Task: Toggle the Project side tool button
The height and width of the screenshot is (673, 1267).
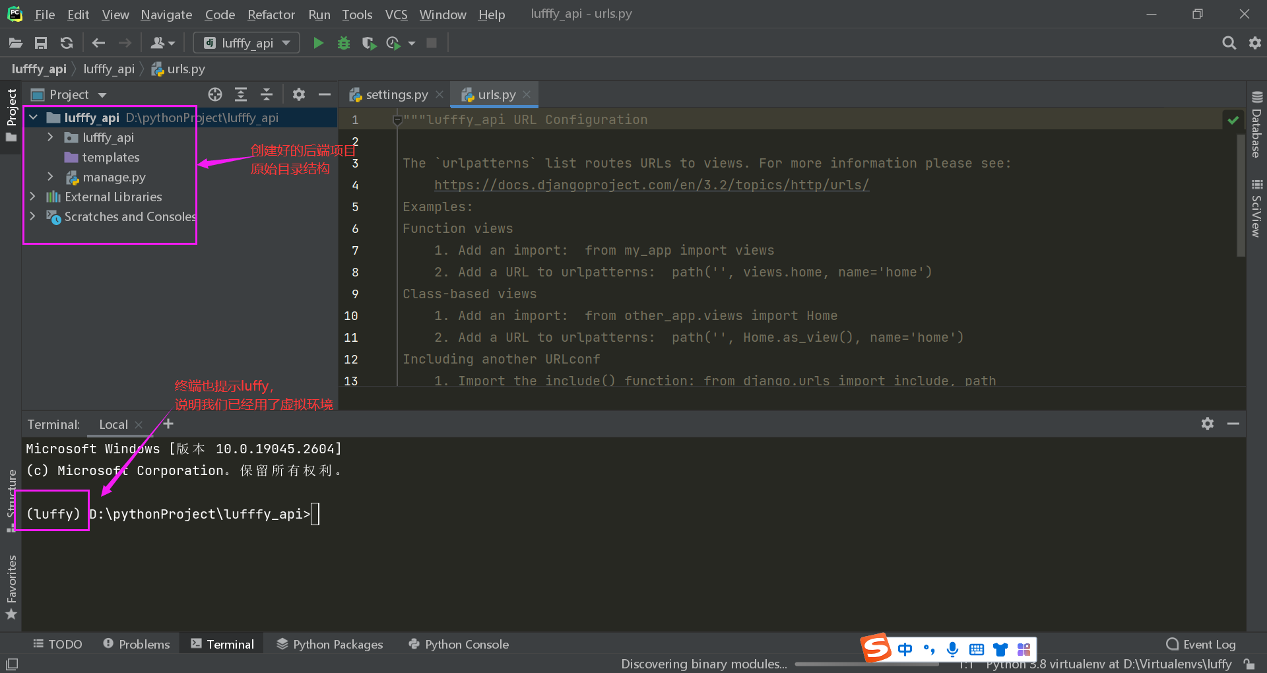Action: 11,115
